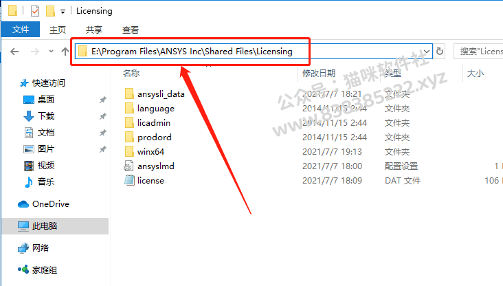Click the Properties checkmark icon in title bar
The height and width of the screenshot is (286, 503).
click(35, 11)
